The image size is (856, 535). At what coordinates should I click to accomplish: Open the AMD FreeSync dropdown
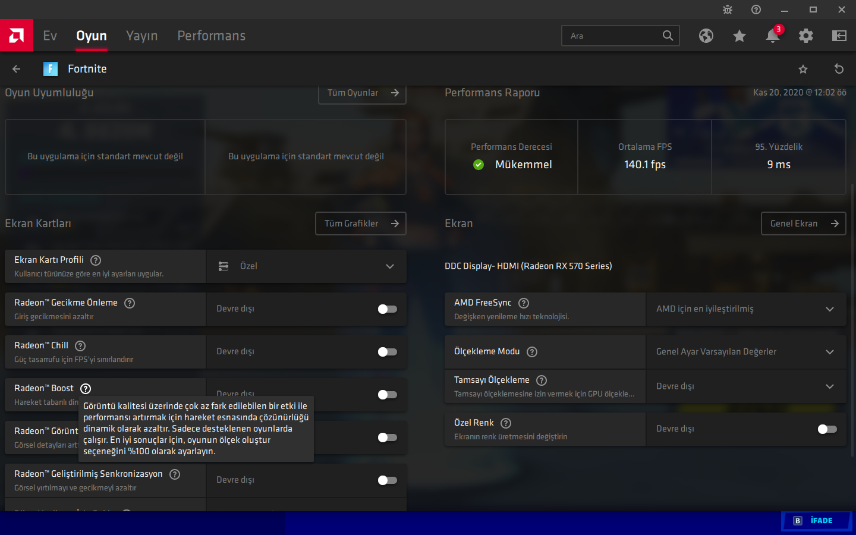(746, 309)
